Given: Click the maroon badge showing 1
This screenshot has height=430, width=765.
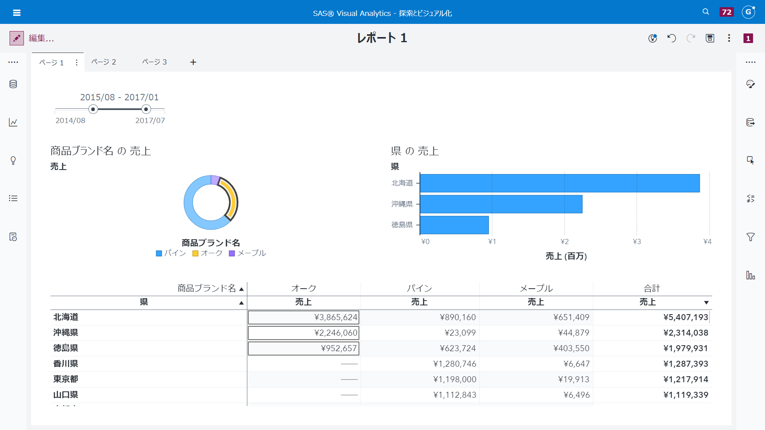Looking at the screenshot, I should click(x=748, y=38).
